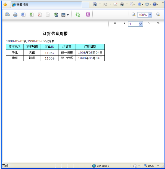
Task: Open a new blank browser tab
Action: (85, 5)
